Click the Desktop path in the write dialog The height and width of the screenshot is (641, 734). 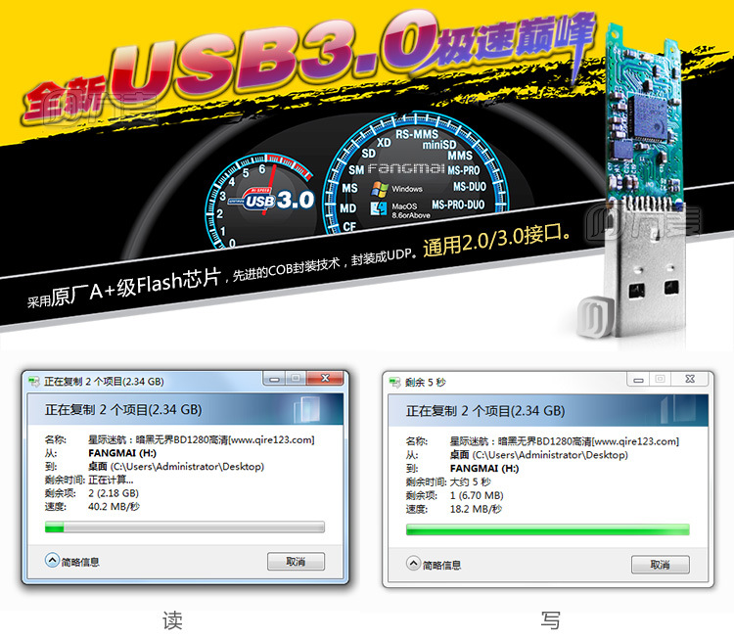click(539, 455)
